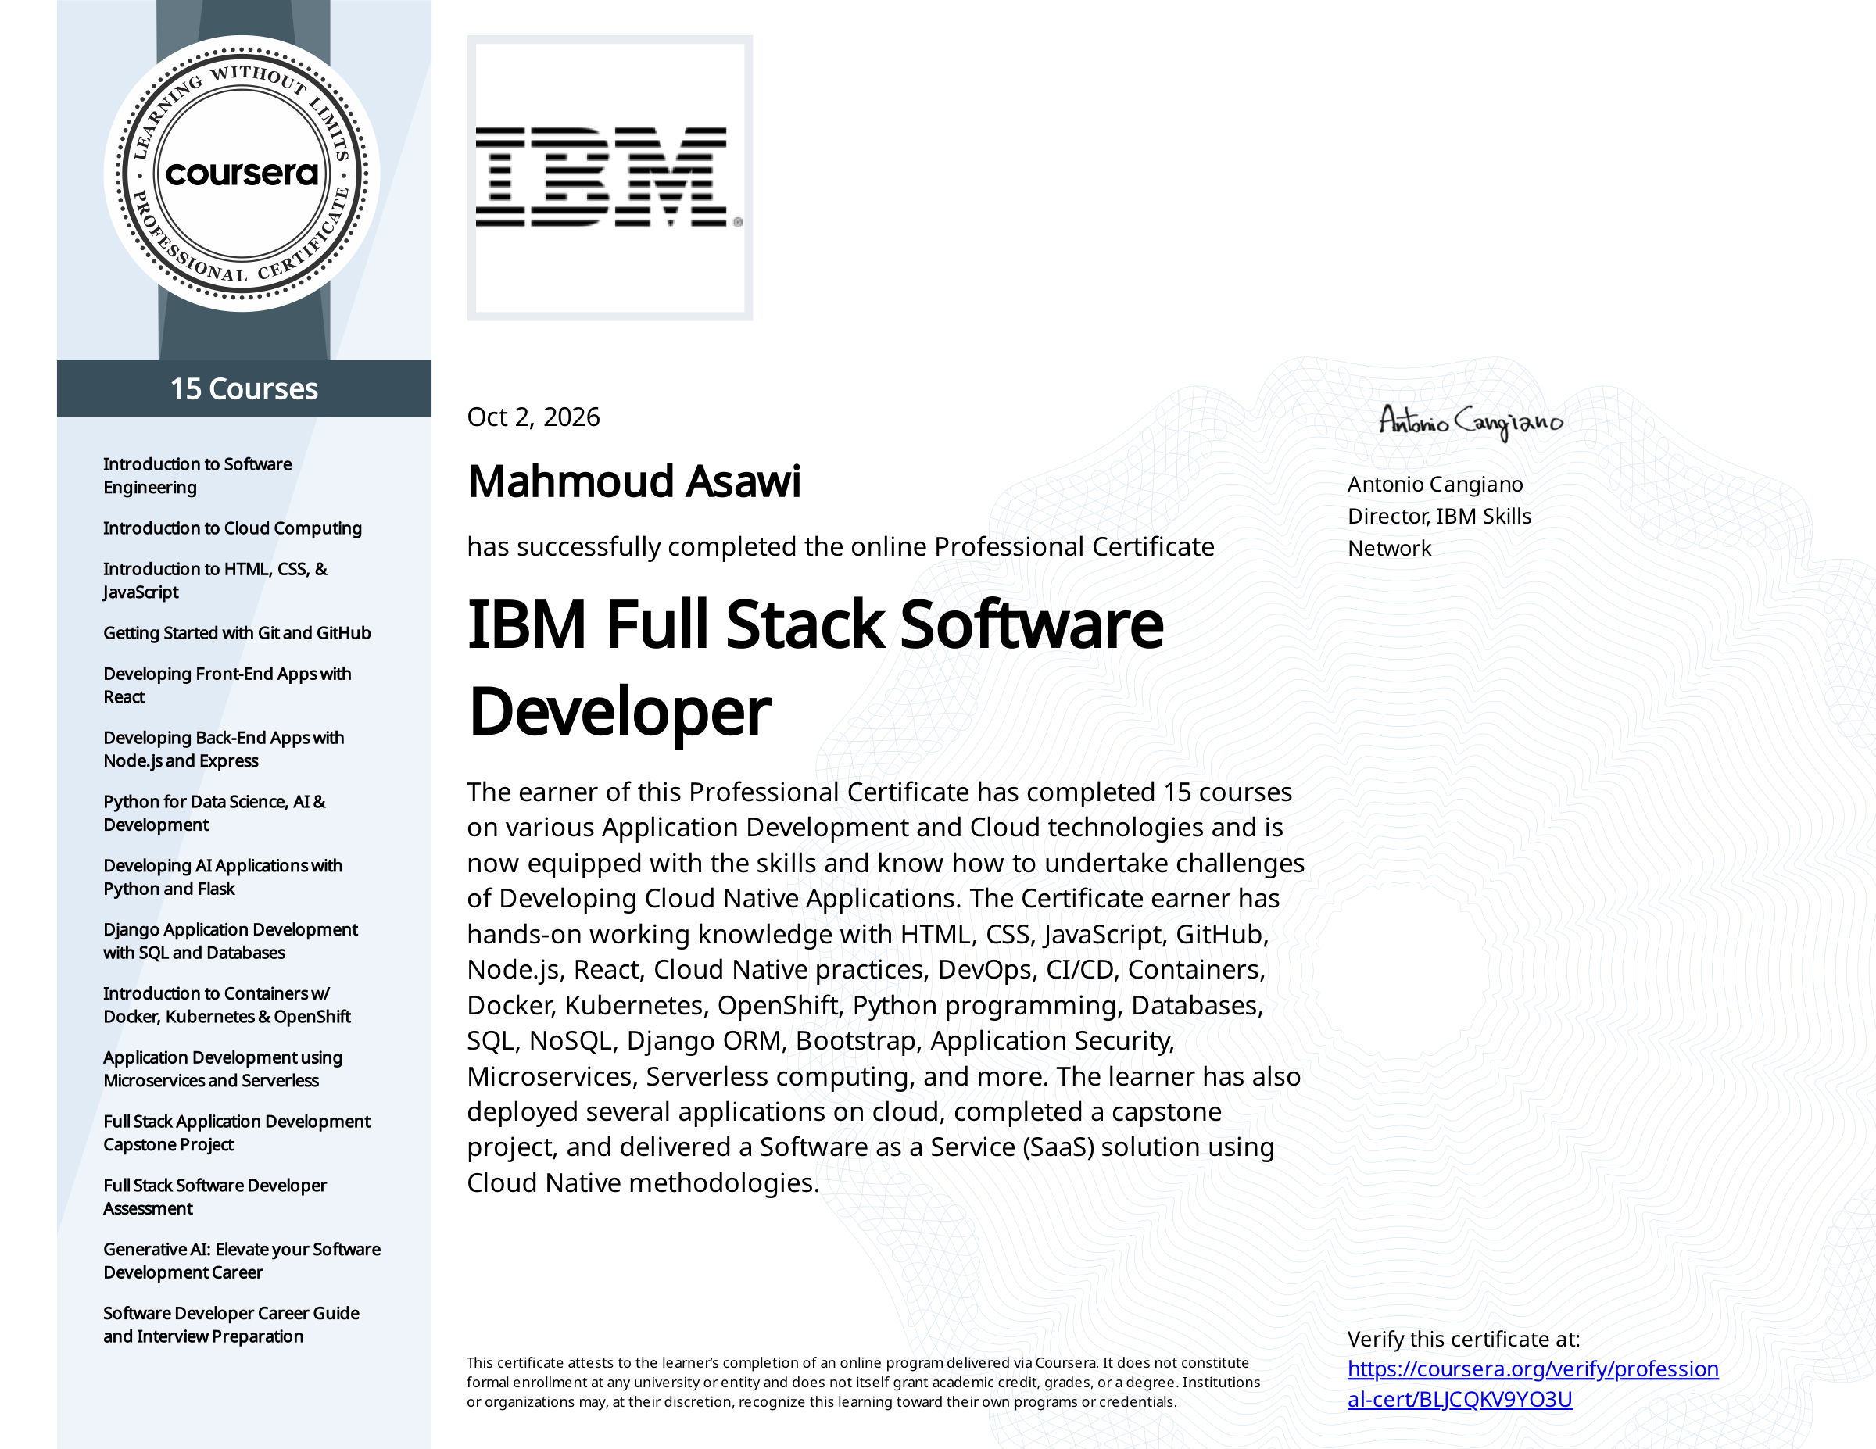Click the date 'Oct 2, 2026'
1876x1449 pixels.
tap(533, 417)
